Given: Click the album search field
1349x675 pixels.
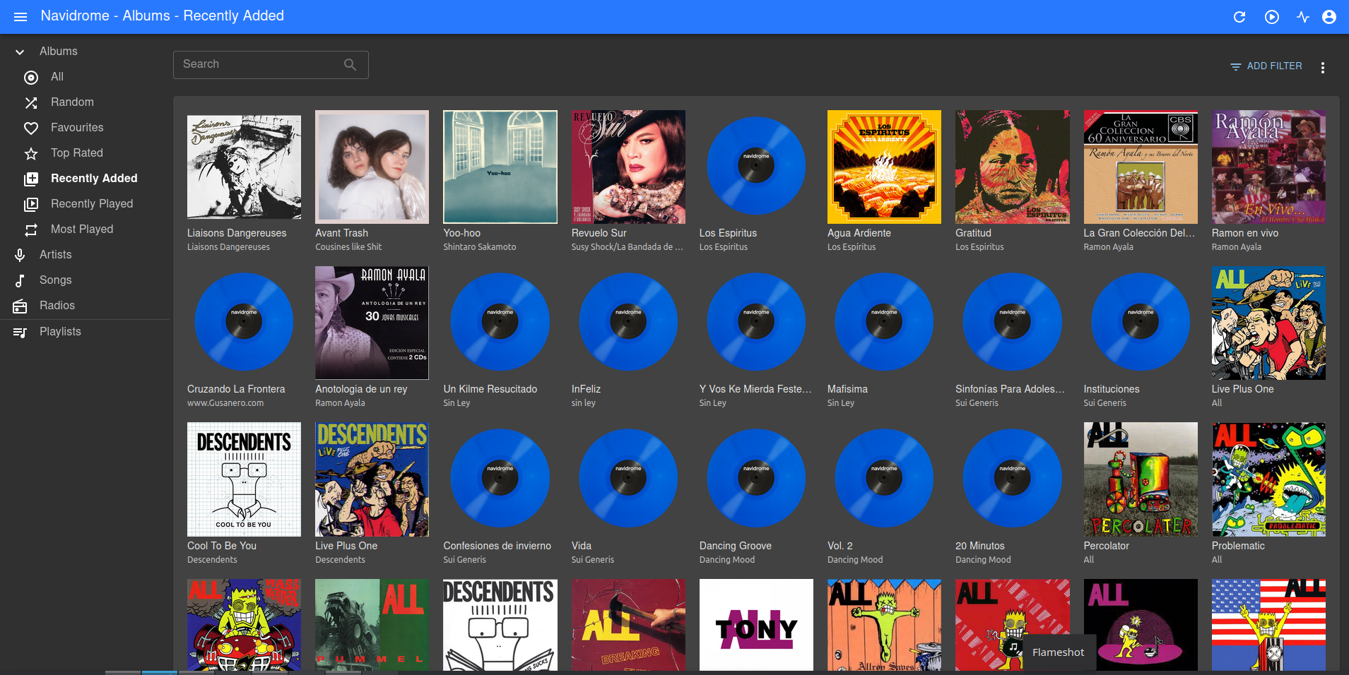Looking at the screenshot, I should (271, 64).
